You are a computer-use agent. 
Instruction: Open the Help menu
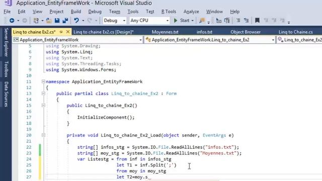pos(235,12)
